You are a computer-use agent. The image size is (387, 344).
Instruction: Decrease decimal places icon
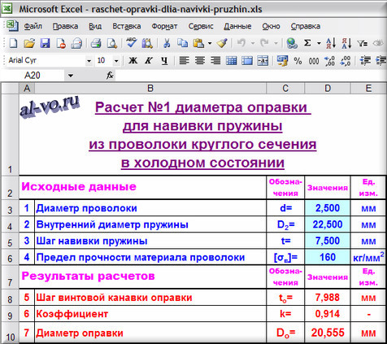click(x=346, y=61)
